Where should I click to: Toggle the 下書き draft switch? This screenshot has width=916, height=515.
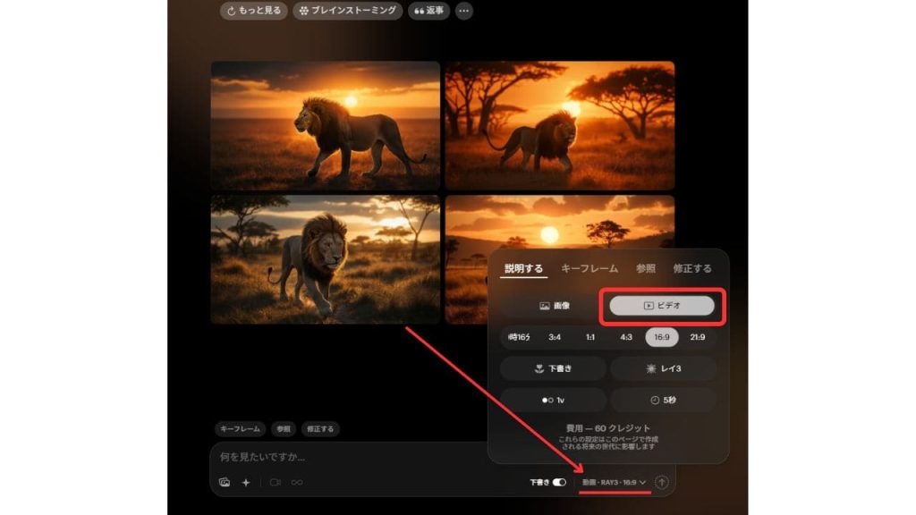pos(559,482)
